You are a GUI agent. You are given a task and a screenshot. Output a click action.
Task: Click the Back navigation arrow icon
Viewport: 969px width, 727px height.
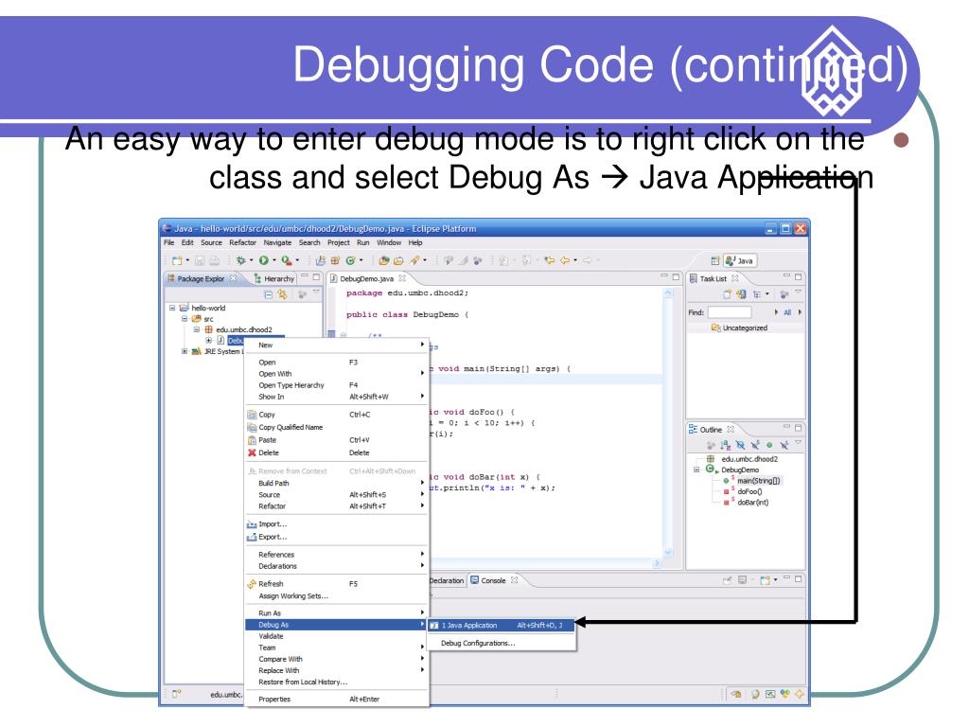coord(565,261)
